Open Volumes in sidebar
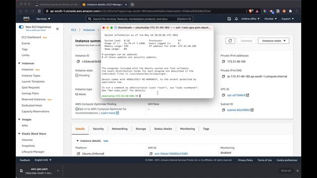The width and height of the screenshot is (317, 178). [x=27, y=140]
